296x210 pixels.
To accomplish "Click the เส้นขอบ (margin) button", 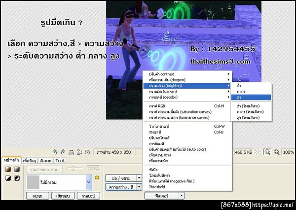I will click(x=63, y=196).
